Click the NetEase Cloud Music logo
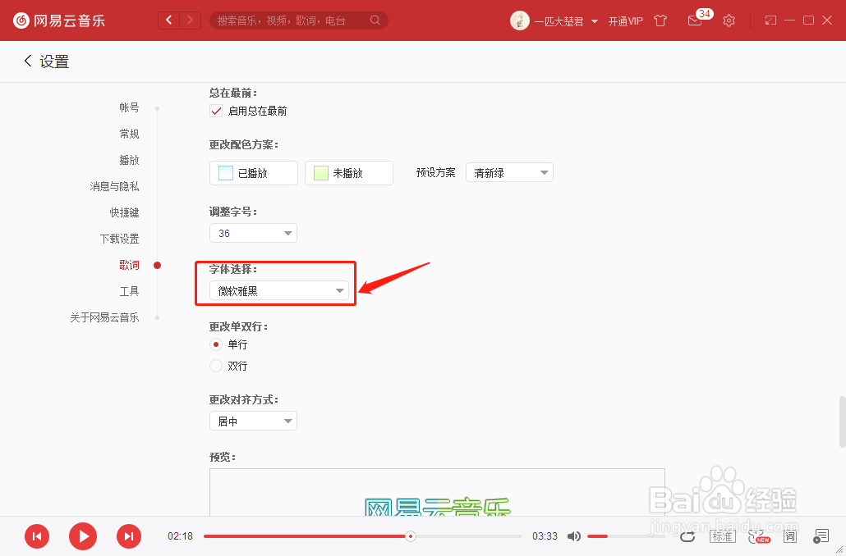846x556 pixels. point(59,21)
